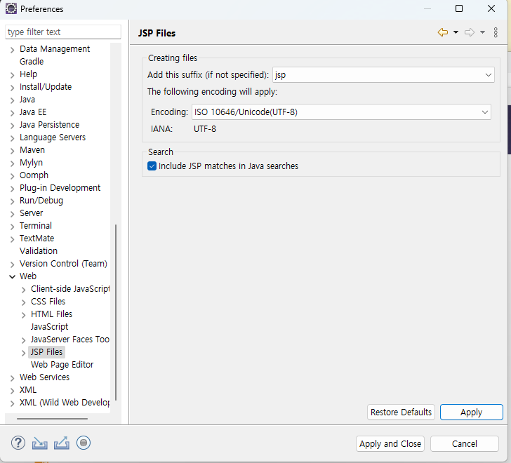
Task: Select Terminal tree item
Action: pyautogui.click(x=36, y=226)
